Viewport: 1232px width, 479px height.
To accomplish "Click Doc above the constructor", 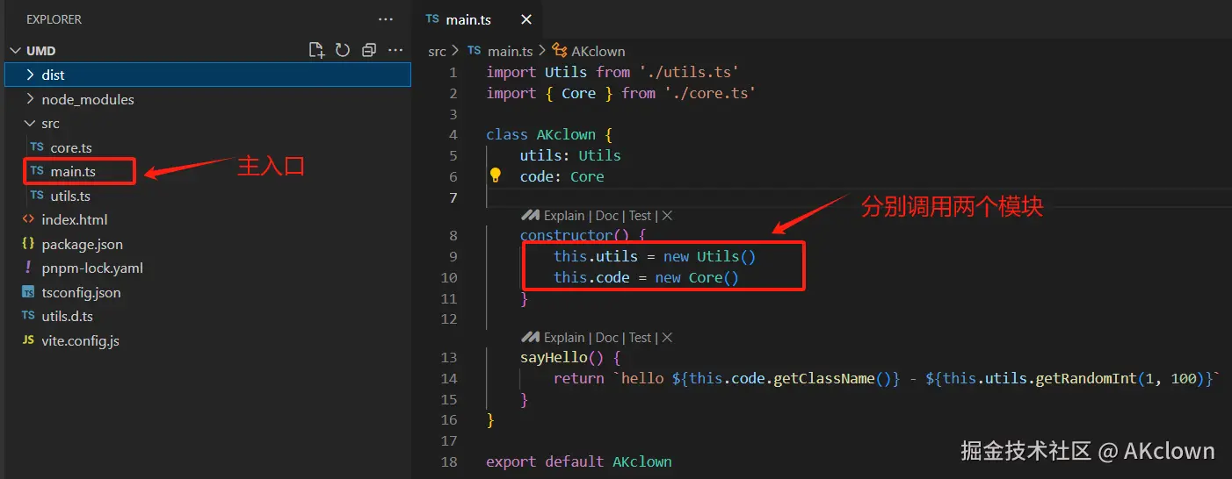I will point(607,216).
